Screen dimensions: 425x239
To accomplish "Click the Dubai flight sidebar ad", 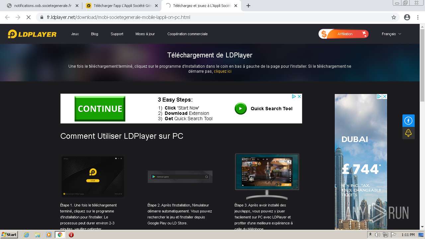I will pos(361,162).
